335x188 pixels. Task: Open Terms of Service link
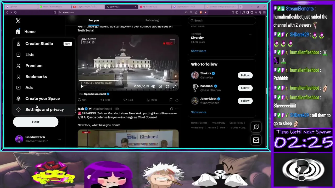point(199,123)
